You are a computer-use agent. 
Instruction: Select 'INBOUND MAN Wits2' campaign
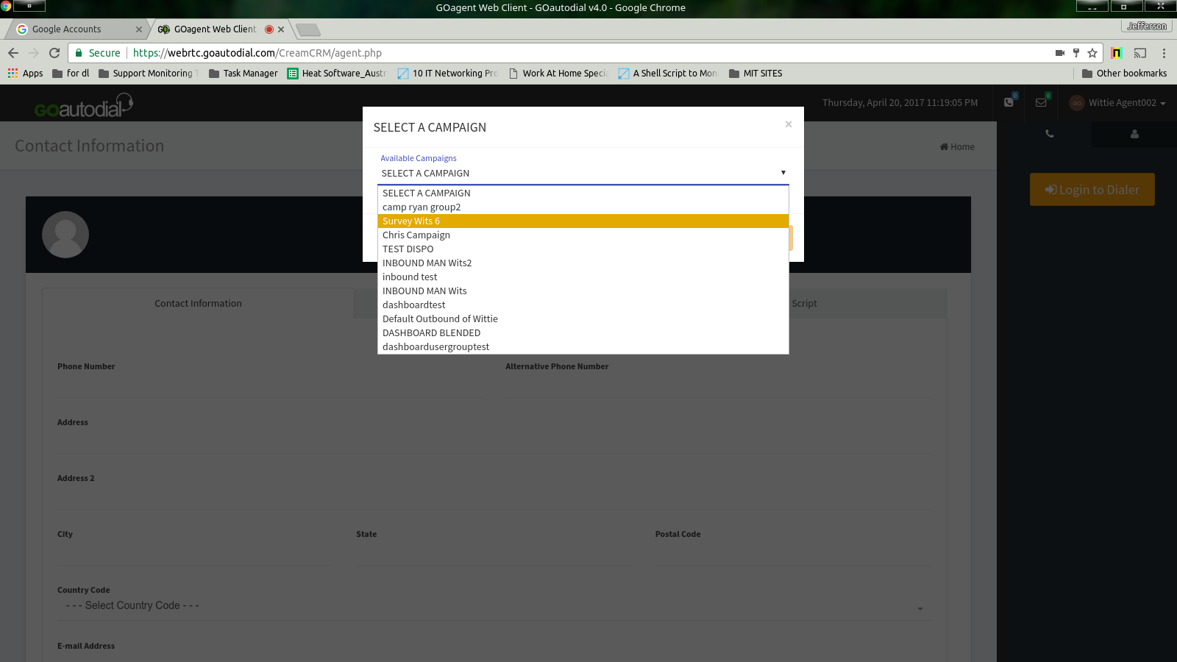pyautogui.click(x=583, y=263)
